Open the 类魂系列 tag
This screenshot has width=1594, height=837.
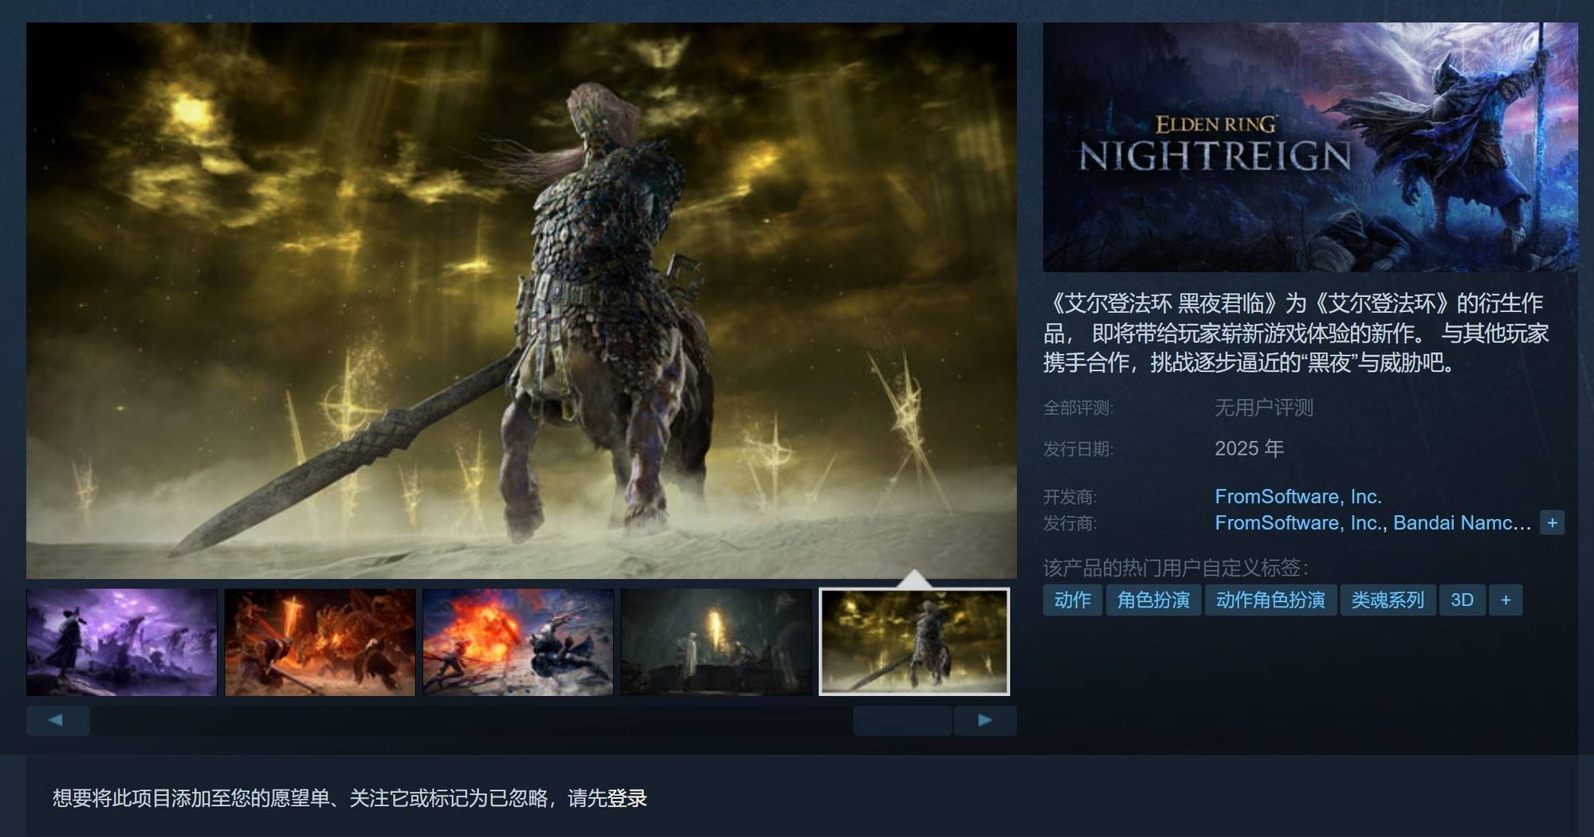(x=1388, y=600)
